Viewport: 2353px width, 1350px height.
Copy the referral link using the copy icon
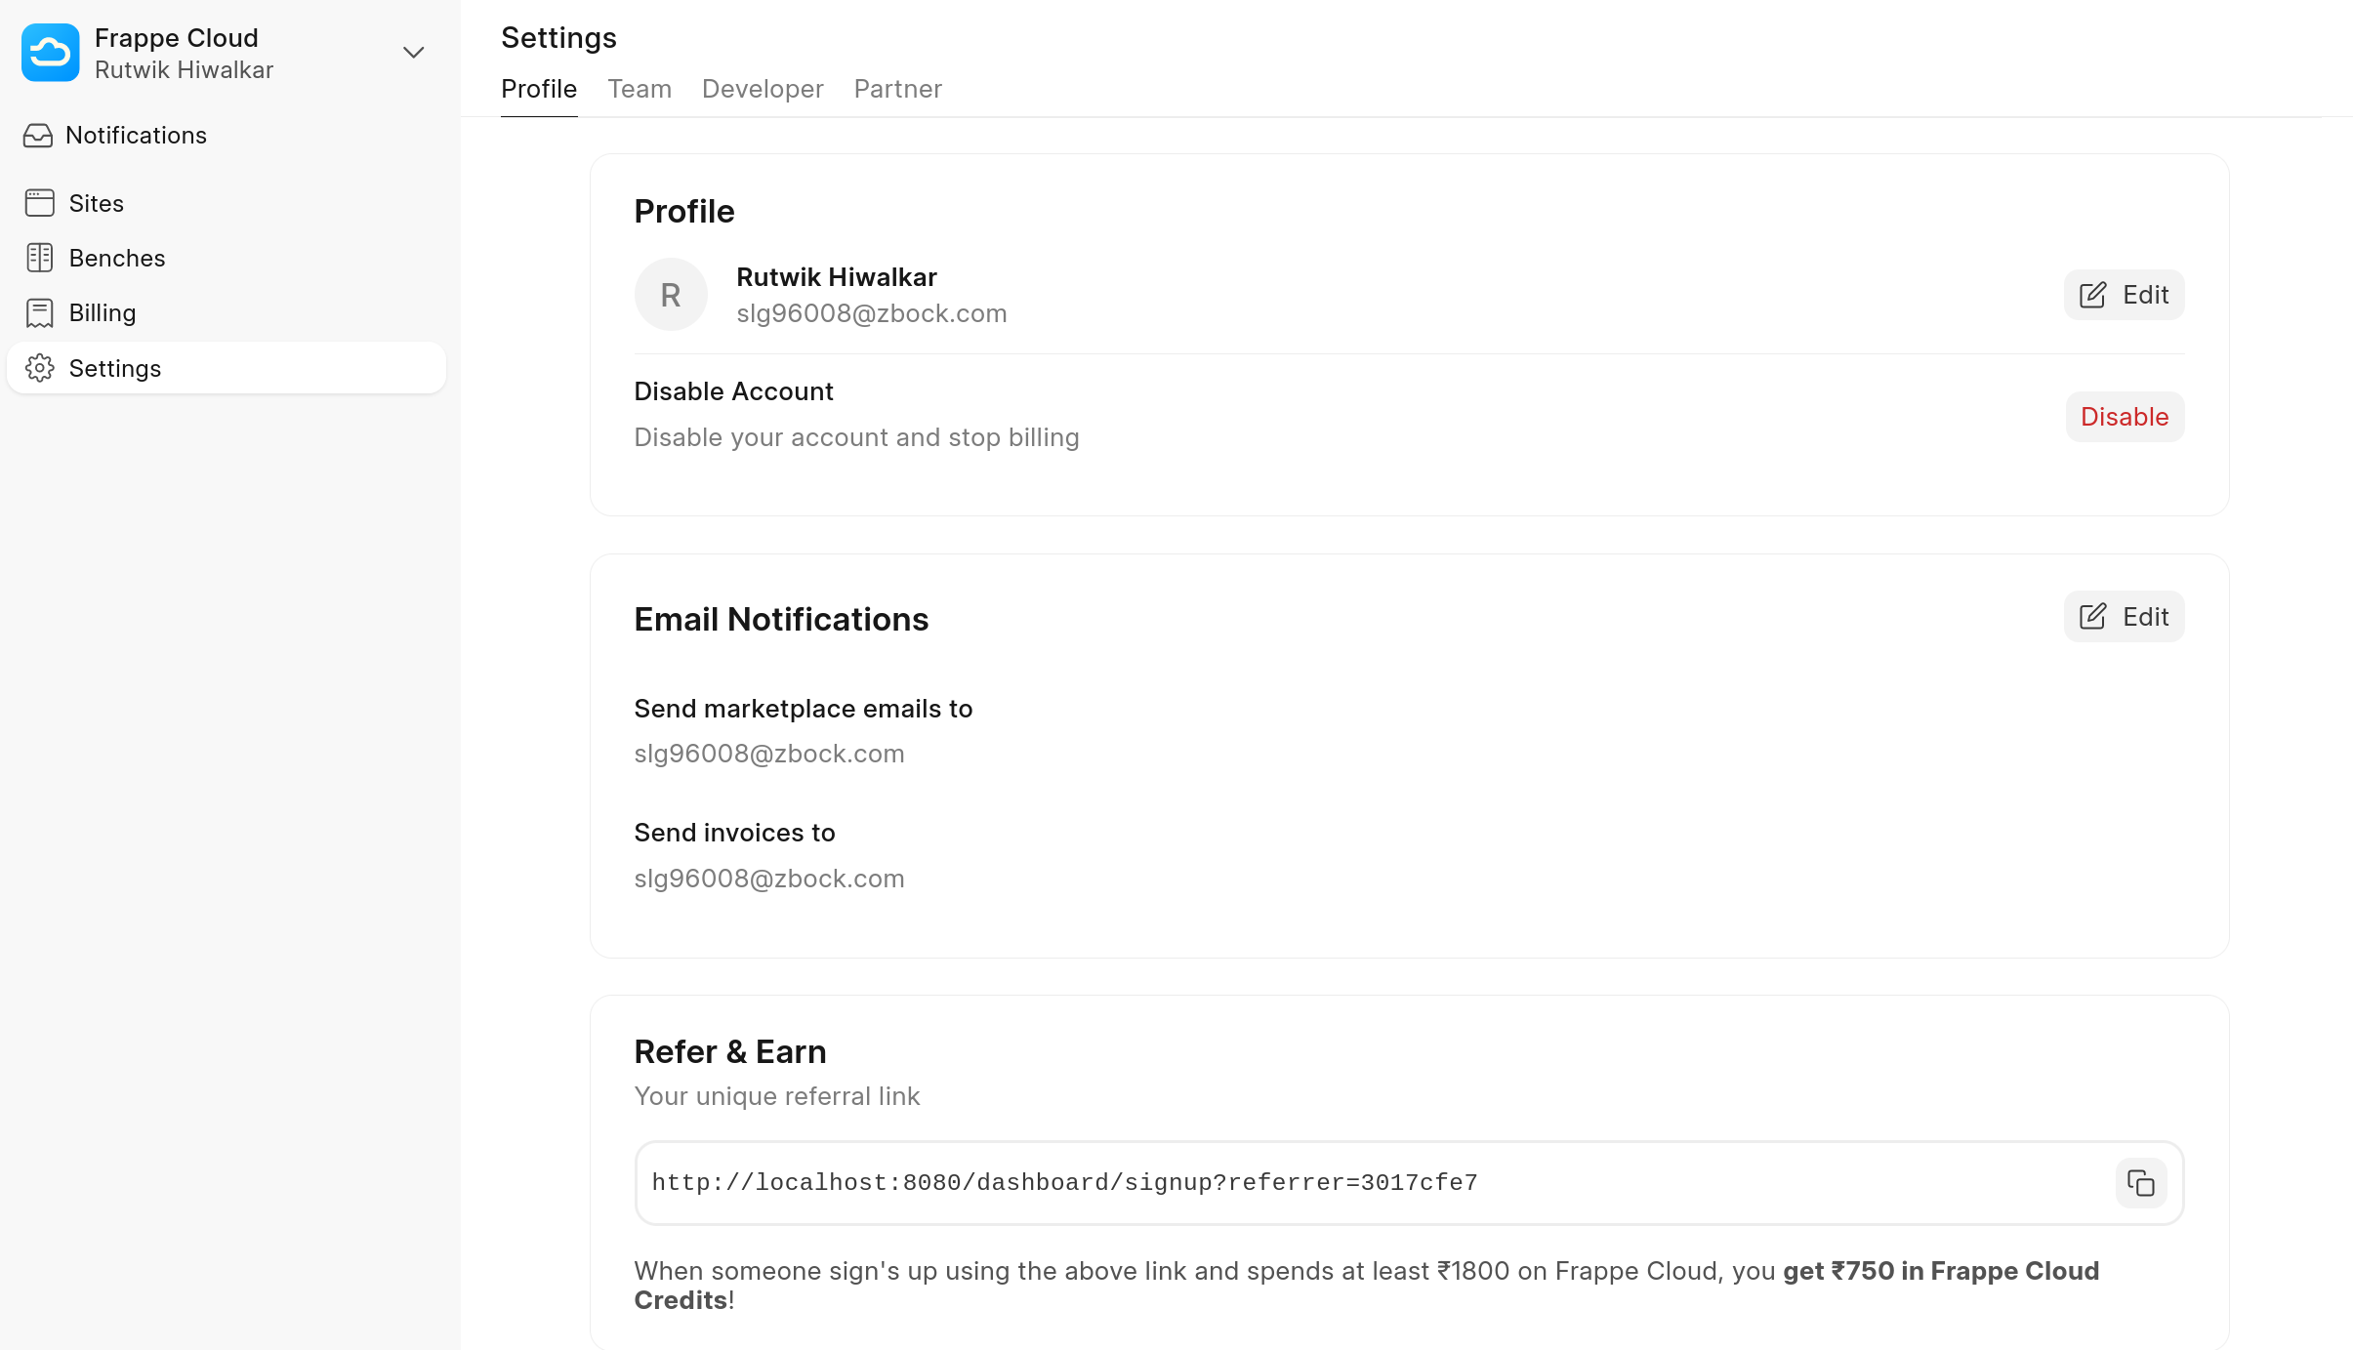[x=2140, y=1183]
